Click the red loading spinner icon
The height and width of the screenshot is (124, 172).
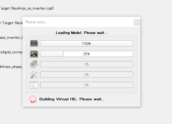(33, 99)
